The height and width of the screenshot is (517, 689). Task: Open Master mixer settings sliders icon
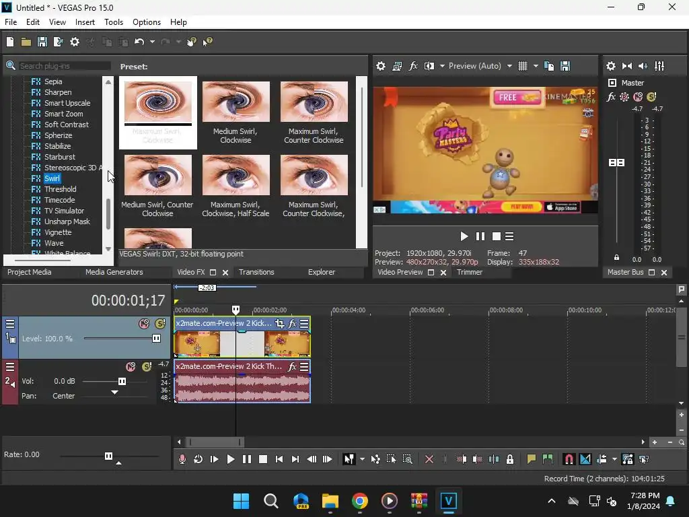[659, 66]
